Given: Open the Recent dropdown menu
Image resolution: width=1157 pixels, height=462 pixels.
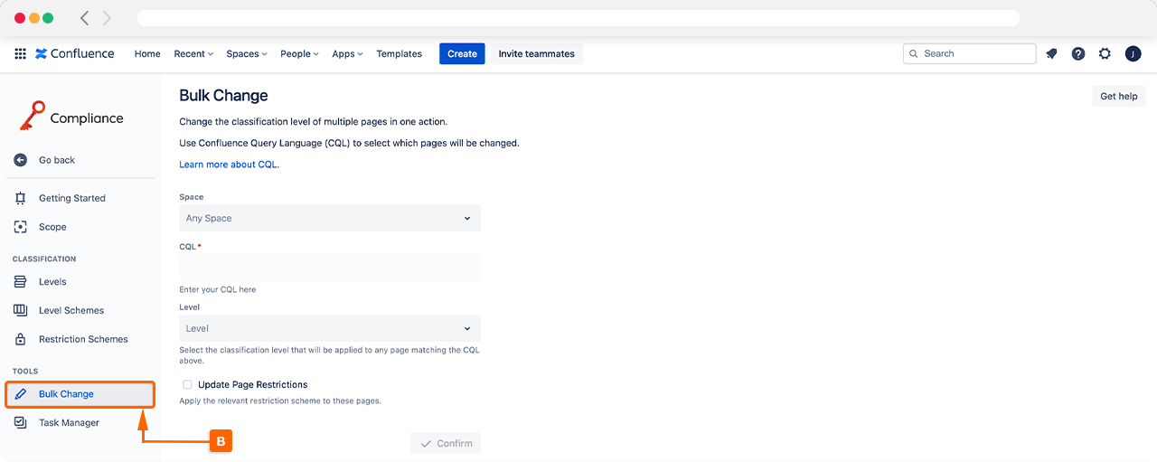Looking at the screenshot, I should tap(193, 54).
